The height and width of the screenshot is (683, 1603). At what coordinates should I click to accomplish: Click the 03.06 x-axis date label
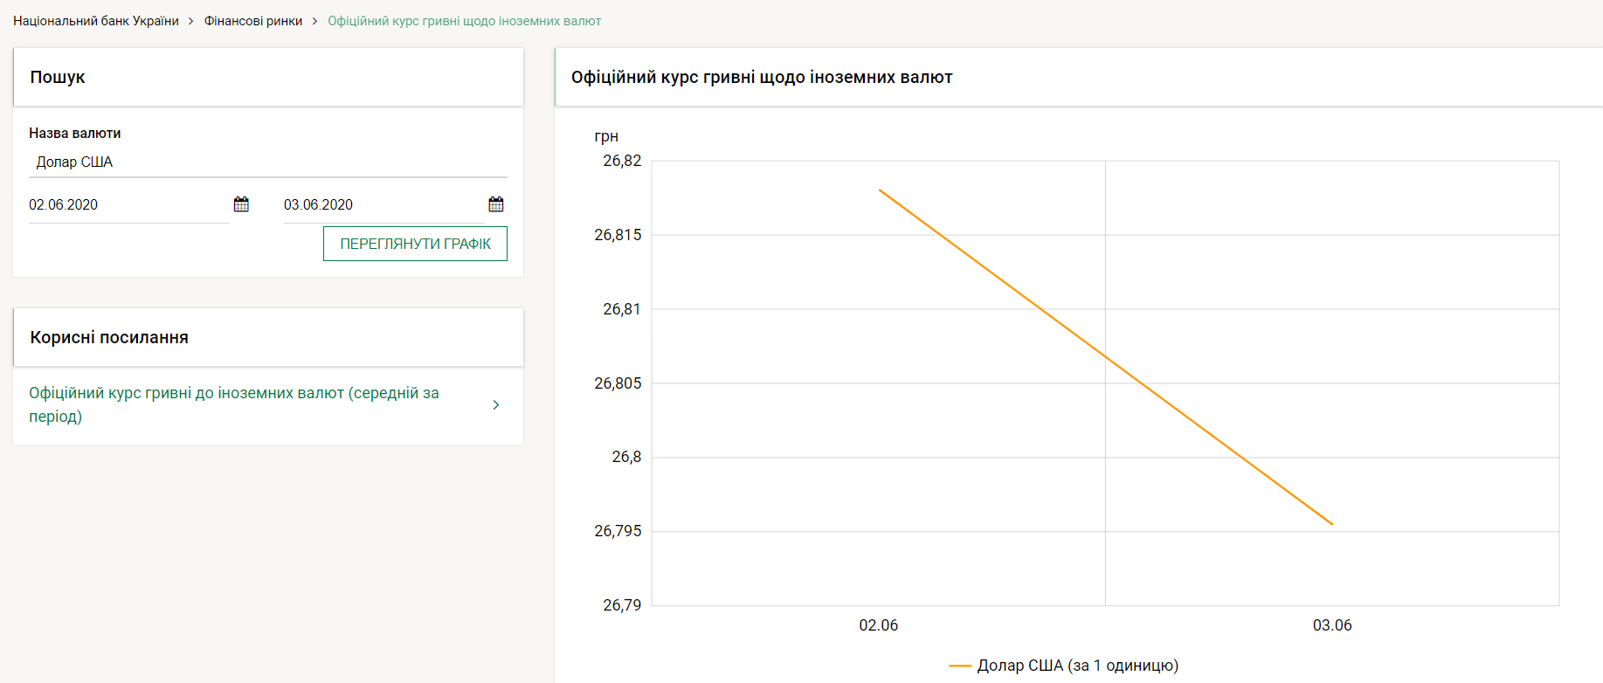[x=1332, y=625]
